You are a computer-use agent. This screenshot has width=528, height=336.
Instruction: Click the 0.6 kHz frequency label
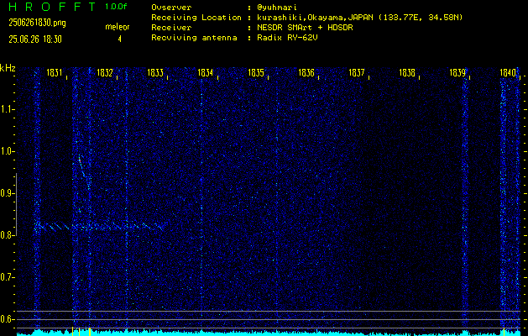click(x=7, y=319)
